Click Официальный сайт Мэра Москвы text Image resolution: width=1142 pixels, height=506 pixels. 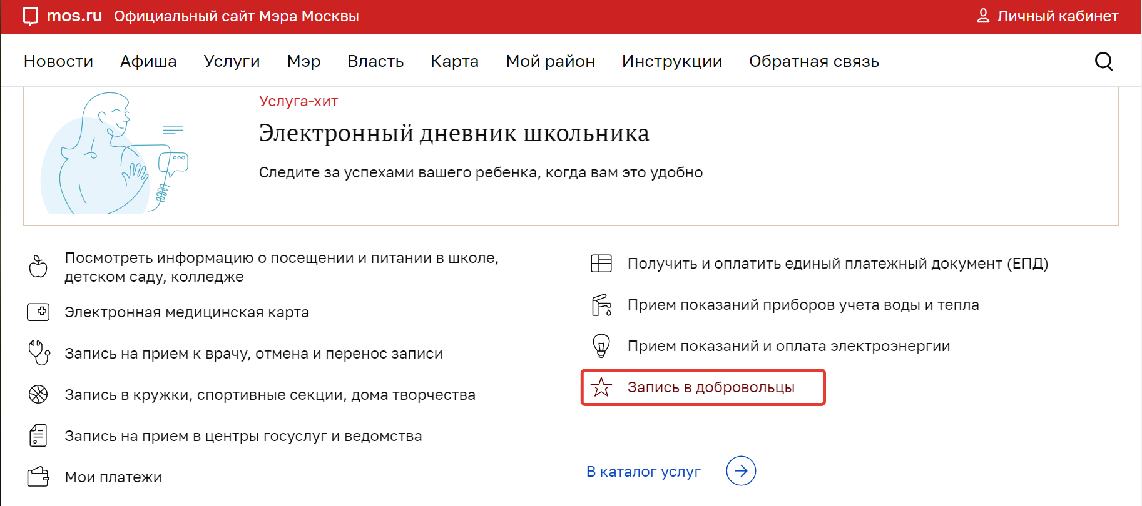pyautogui.click(x=236, y=16)
